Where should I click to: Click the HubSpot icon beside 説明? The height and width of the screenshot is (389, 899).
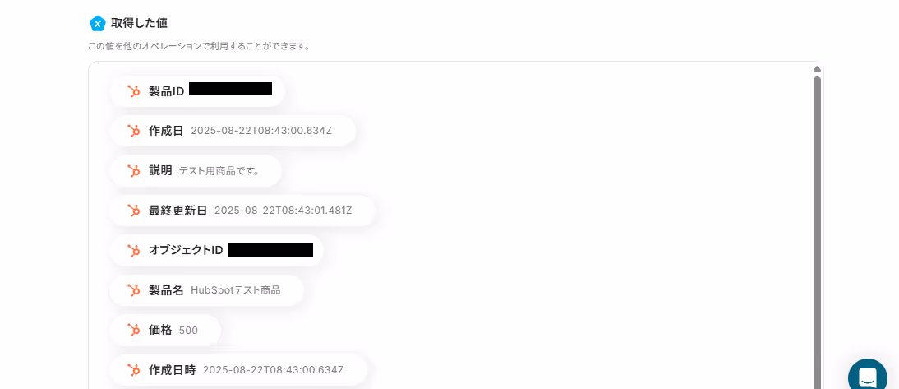(134, 171)
